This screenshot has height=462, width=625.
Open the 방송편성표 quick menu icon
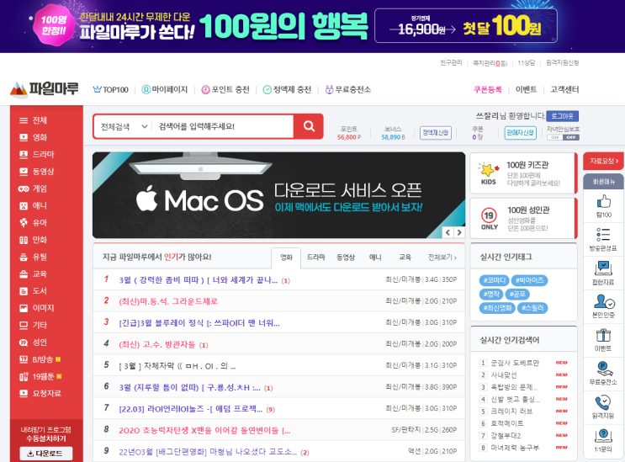pyautogui.click(x=603, y=239)
